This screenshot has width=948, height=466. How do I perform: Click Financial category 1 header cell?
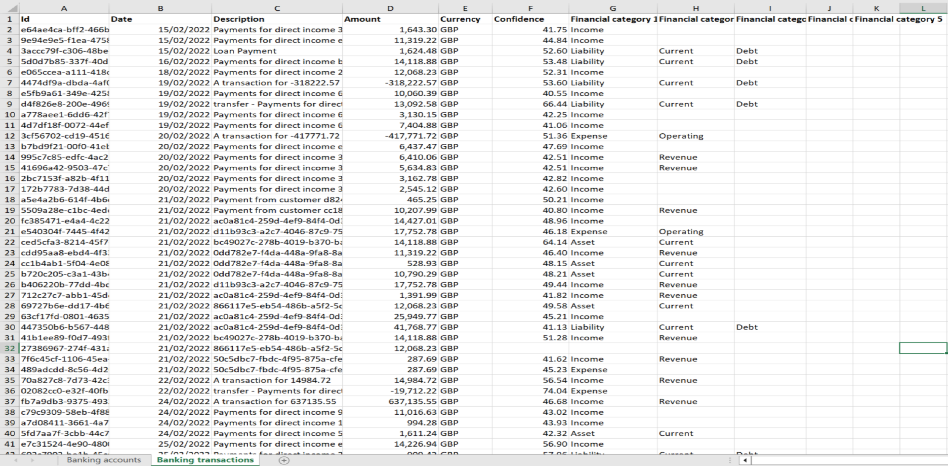(x=613, y=19)
